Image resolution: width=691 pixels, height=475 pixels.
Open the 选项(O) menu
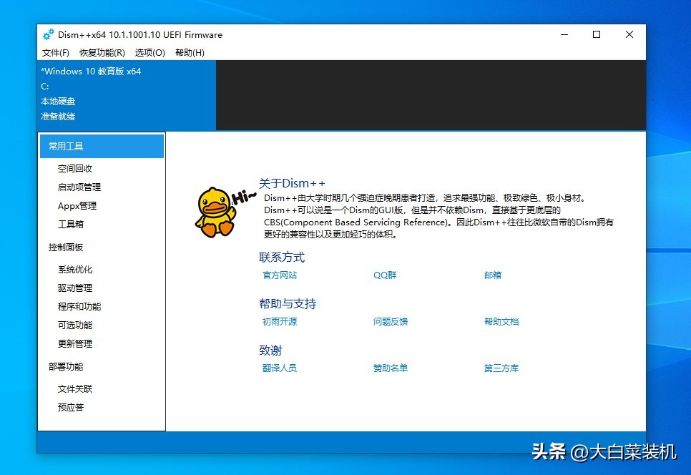pyautogui.click(x=150, y=52)
